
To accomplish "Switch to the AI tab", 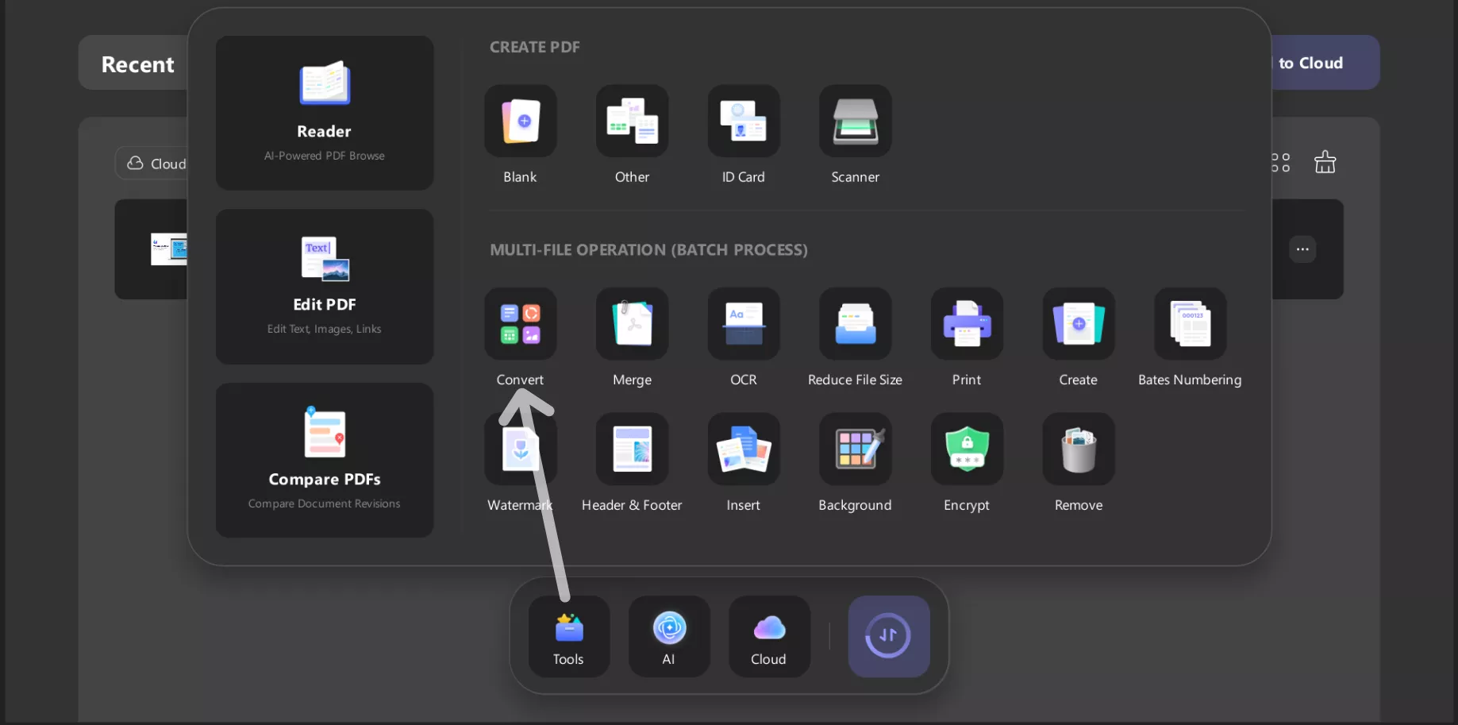I will [x=669, y=637].
